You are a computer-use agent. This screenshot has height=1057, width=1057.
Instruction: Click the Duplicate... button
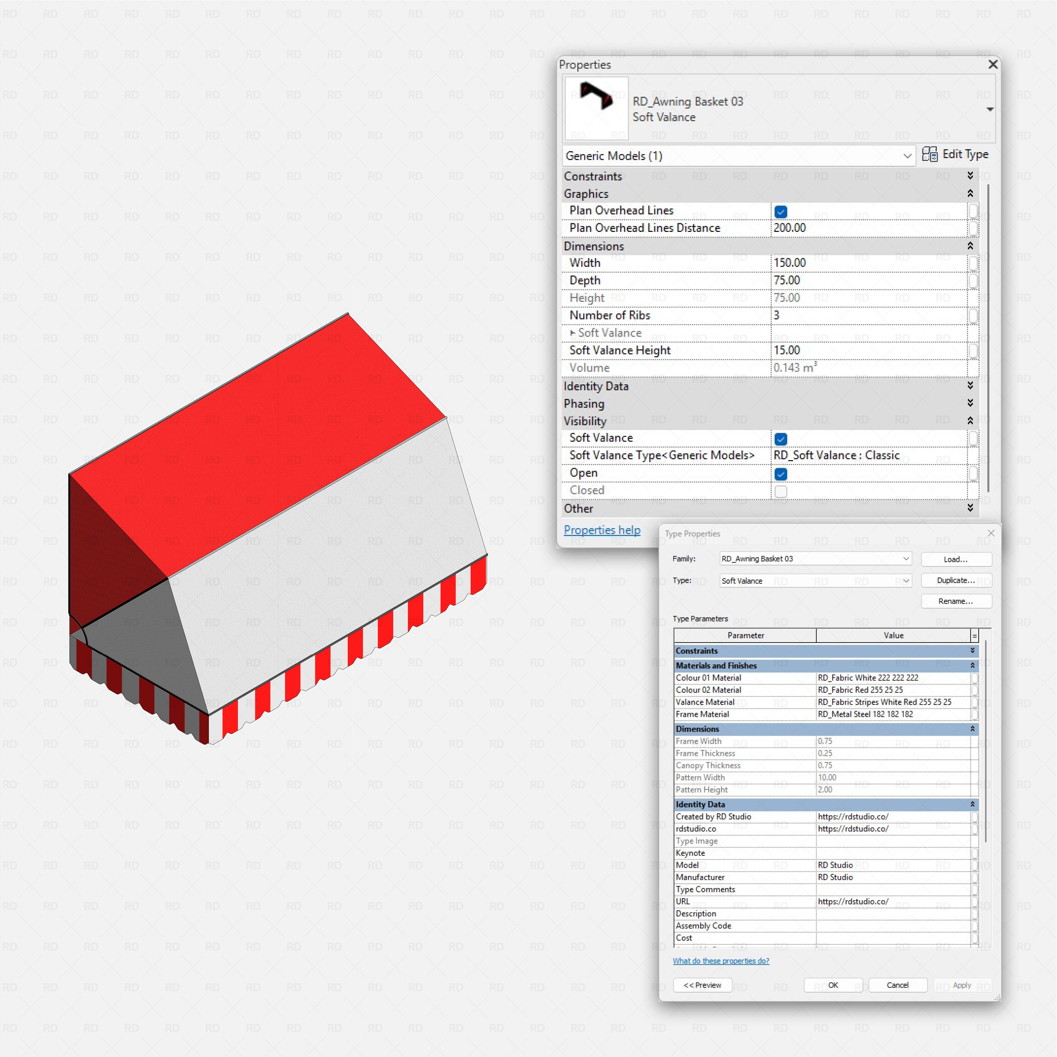pyautogui.click(x=956, y=580)
